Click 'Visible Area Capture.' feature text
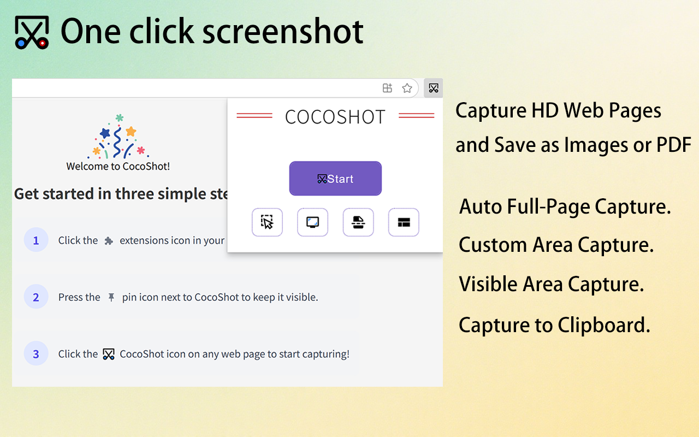 click(x=552, y=285)
